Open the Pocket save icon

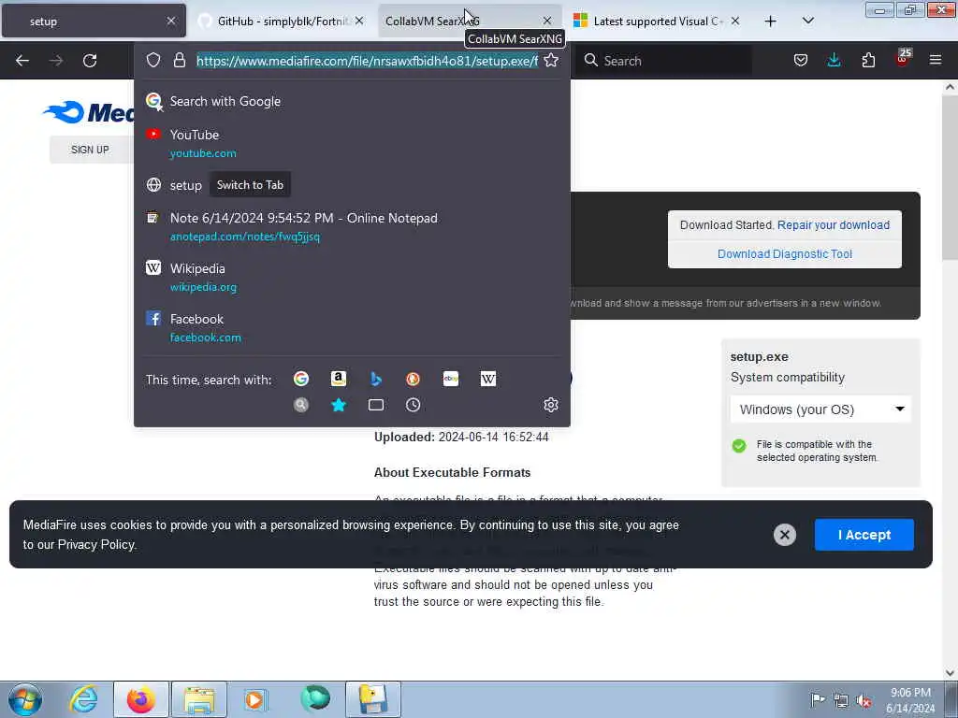click(801, 60)
